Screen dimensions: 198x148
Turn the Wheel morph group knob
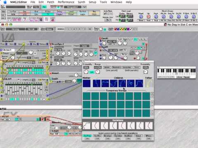(x=141, y=17)
